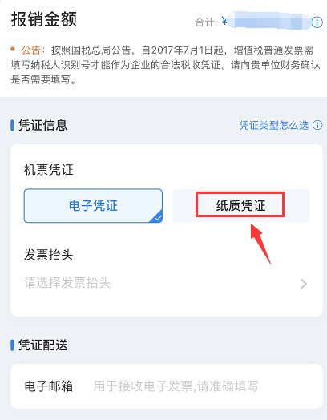Image resolution: width=327 pixels, height=420 pixels.
Task: Choose invoice title via 请选择发票抬头
Action: pos(166,283)
